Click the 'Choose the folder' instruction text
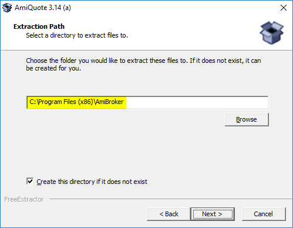The height and width of the screenshot is (228, 293). [143, 61]
